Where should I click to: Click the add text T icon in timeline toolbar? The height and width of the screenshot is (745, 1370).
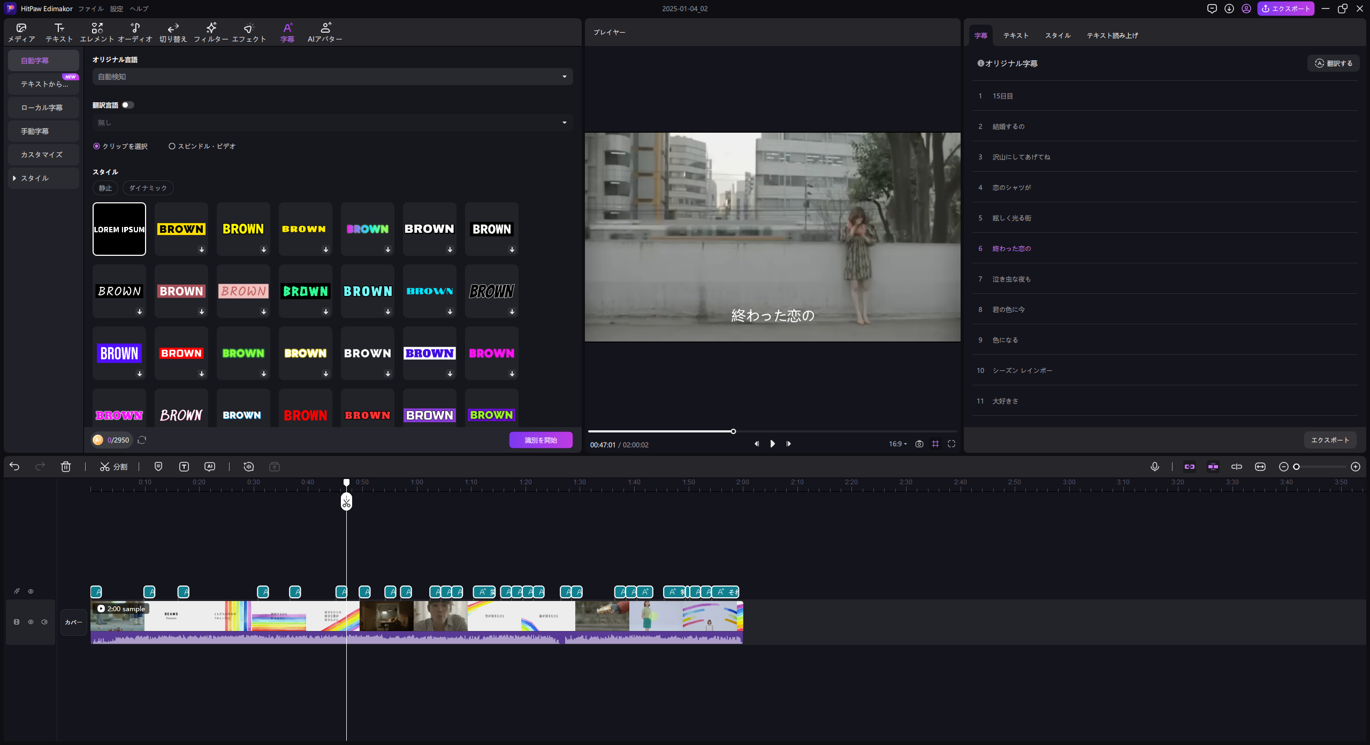coord(184,467)
